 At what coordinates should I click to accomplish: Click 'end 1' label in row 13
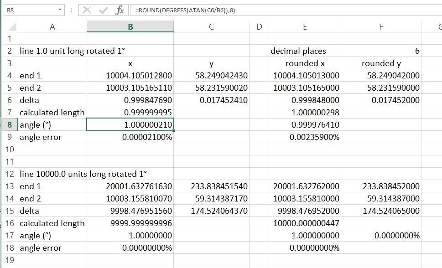30,186
